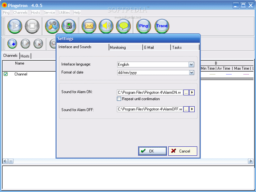Viewport: 256px width, 192px height.
Task: Open the Help menu
Action: tap(77, 13)
